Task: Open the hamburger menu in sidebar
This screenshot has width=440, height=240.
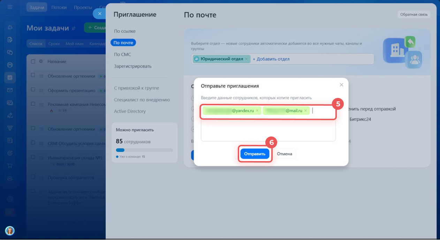Action: [10, 7]
